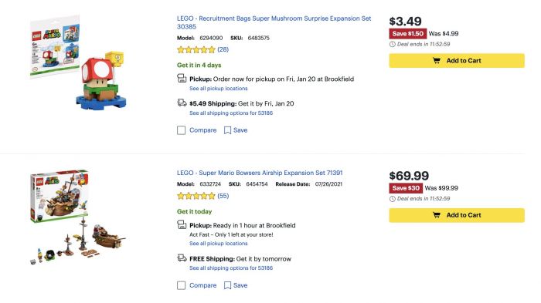Viewport: 541px width, 303px height.
Task: Click the store pickup icon for Super Mushroom set
Action: coord(182,79)
